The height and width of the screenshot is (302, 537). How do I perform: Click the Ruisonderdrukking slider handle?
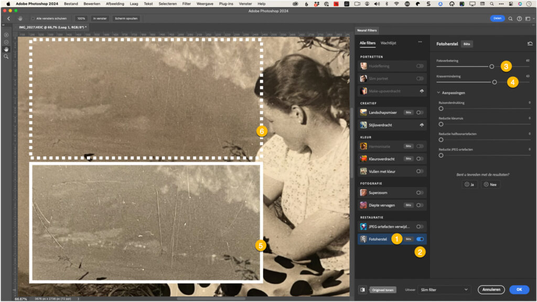[441, 109]
